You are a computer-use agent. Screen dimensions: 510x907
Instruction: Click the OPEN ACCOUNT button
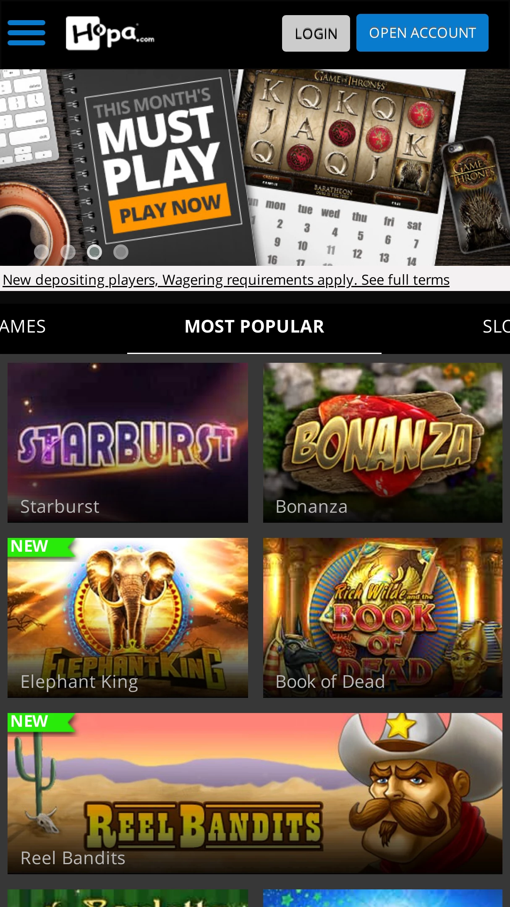[x=422, y=33]
